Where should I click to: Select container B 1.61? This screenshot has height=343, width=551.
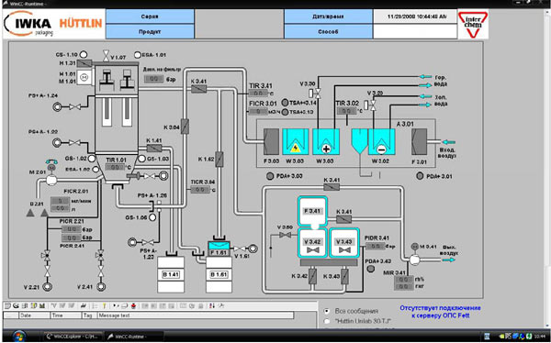[219, 274]
